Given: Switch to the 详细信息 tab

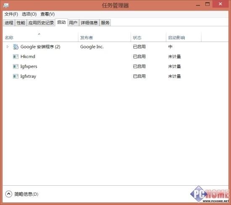Looking at the screenshot, I should coord(89,23).
